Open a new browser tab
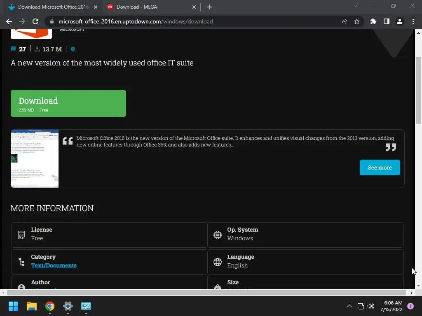The image size is (422, 316). pos(210,7)
